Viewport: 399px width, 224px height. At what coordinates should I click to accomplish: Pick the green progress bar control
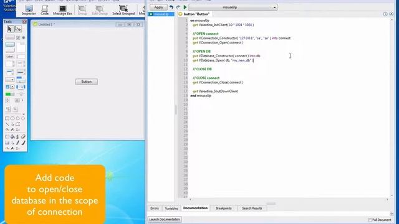tap(10, 94)
